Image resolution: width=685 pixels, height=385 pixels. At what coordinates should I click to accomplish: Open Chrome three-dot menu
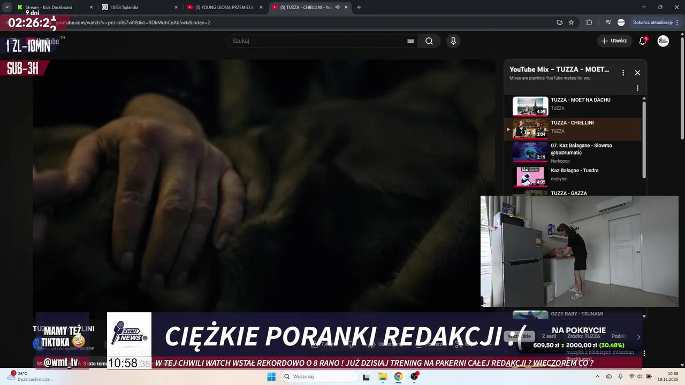pos(678,22)
